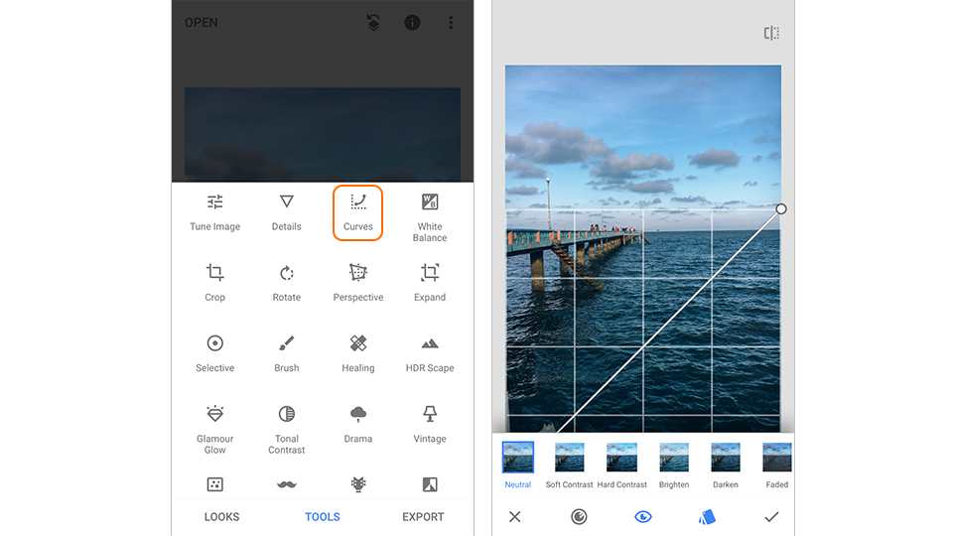Cancel the Curves edit with X

pos(515,516)
